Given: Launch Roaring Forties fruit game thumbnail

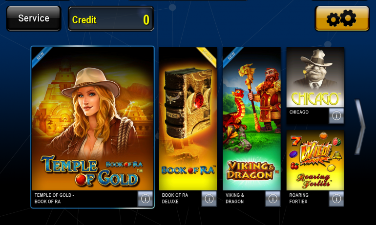Looking at the screenshot, I should 315,160.
